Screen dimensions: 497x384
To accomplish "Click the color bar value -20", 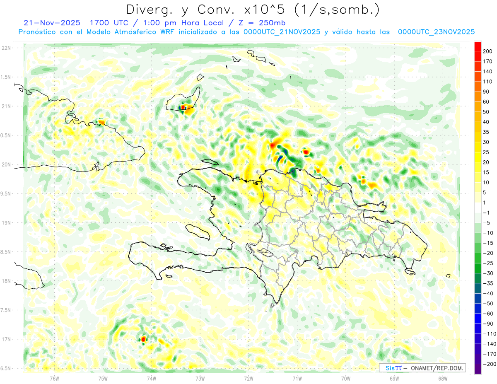I will pos(489,253).
